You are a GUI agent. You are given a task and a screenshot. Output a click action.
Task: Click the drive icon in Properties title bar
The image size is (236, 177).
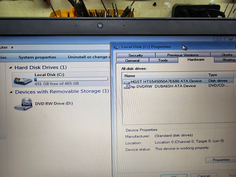click(x=117, y=47)
